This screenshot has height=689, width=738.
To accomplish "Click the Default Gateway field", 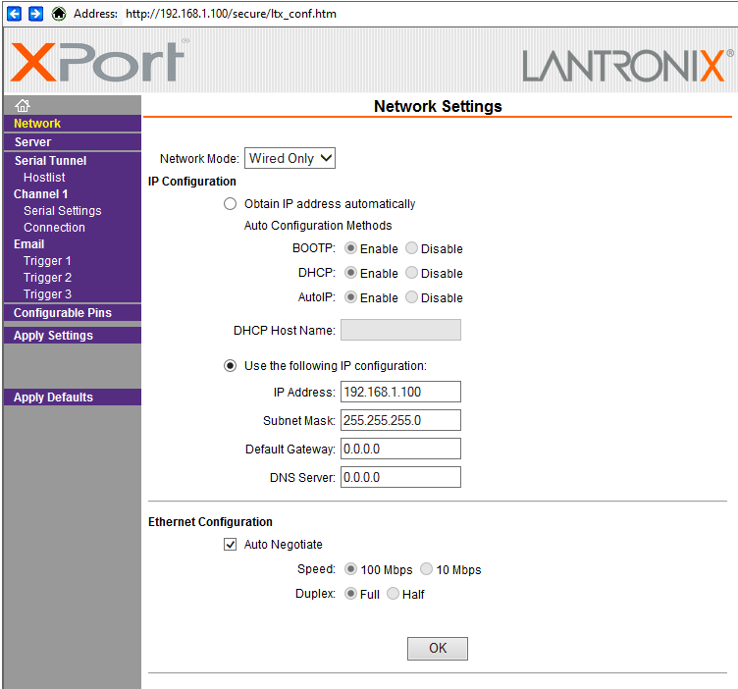I will [400, 449].
